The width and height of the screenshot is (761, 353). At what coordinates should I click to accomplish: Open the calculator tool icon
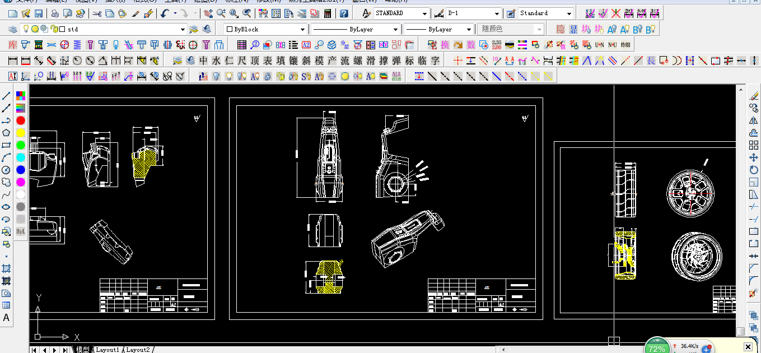point(327,13)
